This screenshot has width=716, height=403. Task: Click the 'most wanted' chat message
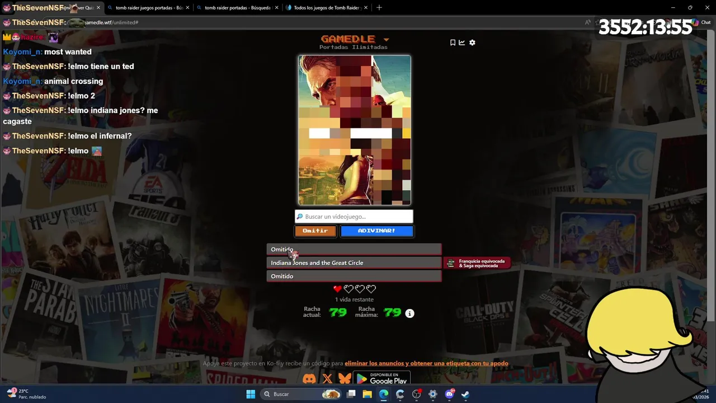(x=68, y=51)
